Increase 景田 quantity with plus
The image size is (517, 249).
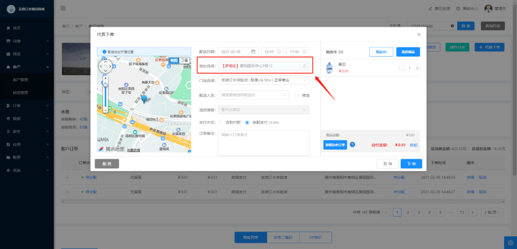(x=417, y=68)
